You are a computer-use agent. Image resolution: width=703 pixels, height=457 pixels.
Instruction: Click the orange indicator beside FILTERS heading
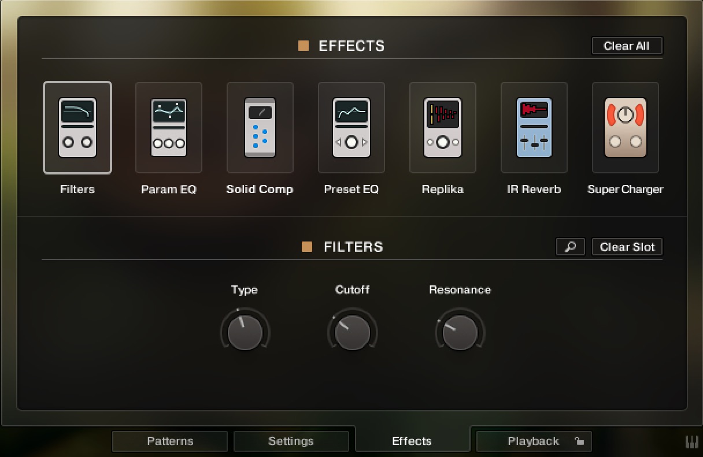(x=306, y=246)
